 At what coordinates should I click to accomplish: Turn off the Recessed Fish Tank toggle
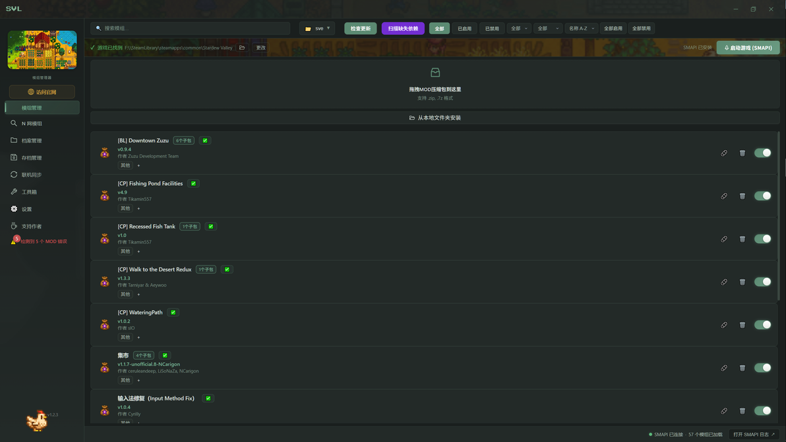tap(762, 238)
